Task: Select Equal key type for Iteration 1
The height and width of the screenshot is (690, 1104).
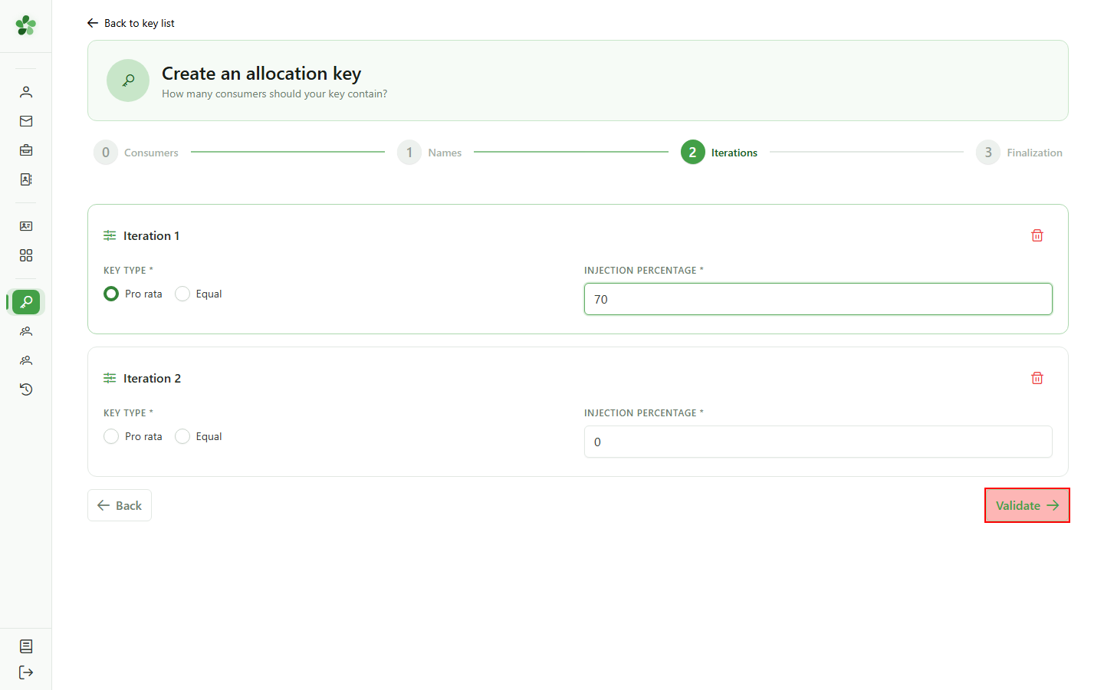Action: coord(182,294)
